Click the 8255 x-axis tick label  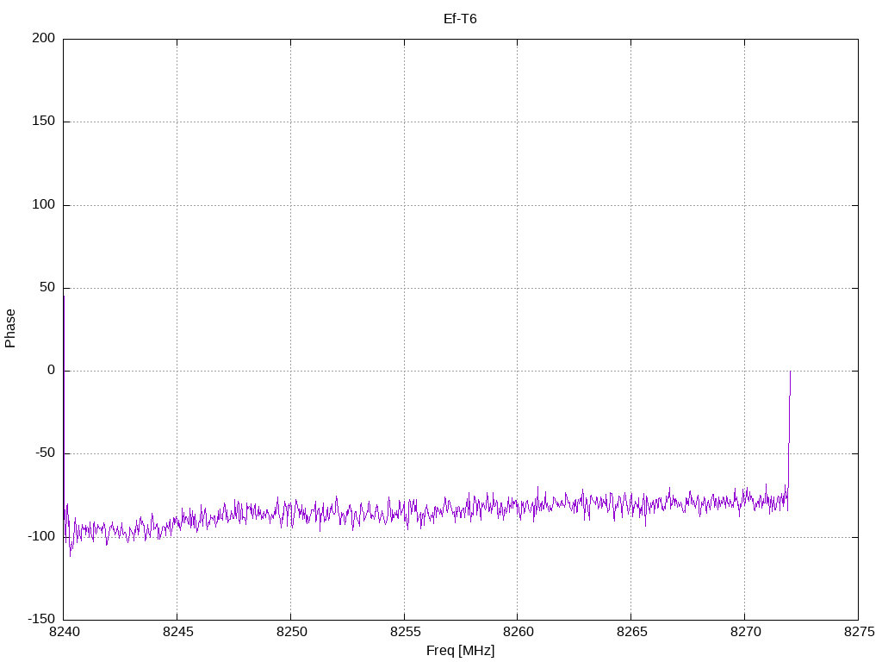point(405,632)
